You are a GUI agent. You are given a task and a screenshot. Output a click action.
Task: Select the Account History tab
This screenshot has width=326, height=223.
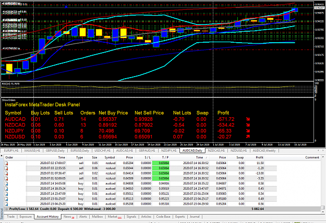click(x=47, y=217)
